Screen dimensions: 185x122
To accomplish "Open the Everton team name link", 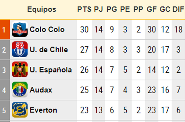I will [x=43, y=110].
